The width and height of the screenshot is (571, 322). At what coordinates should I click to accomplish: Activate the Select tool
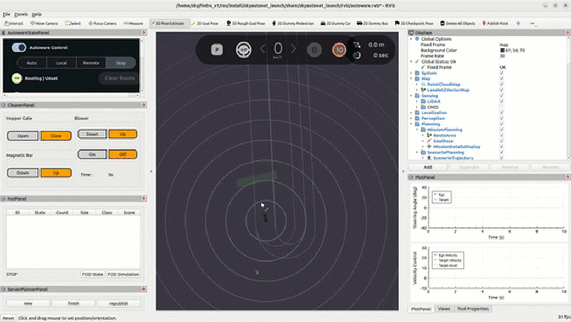tap(73, 23)
